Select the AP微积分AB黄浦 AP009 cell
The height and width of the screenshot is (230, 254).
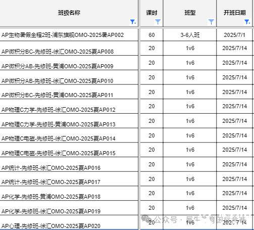[69, 63]
